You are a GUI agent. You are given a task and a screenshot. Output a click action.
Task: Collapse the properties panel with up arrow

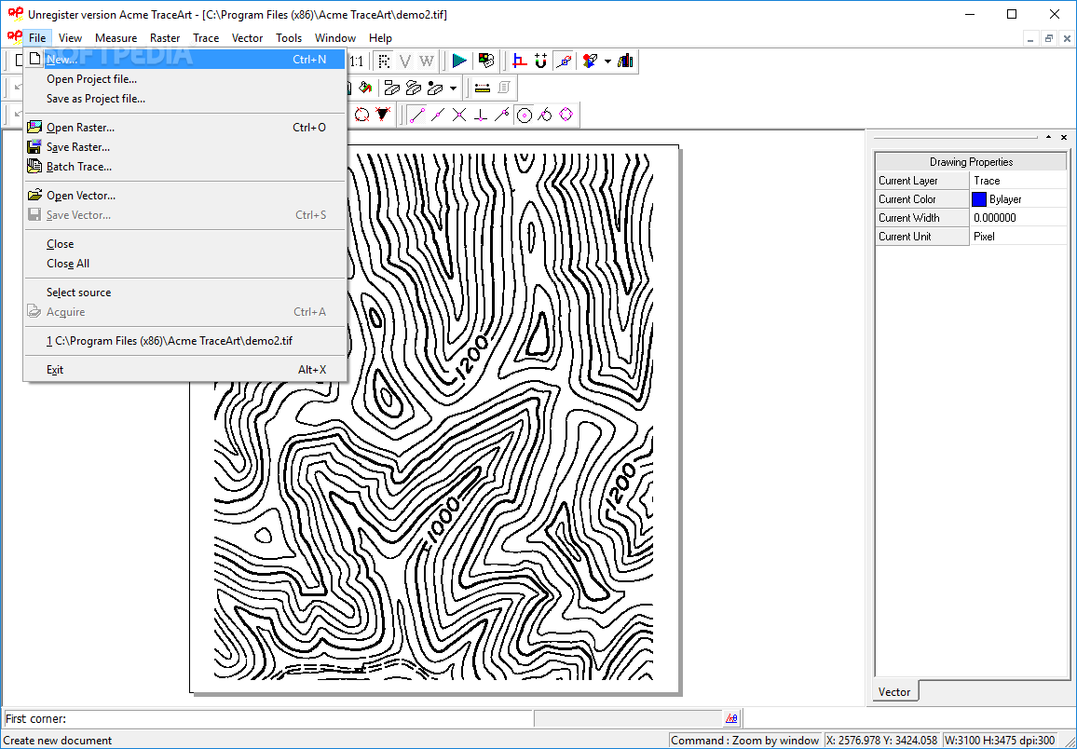[x=1048, y=137]
